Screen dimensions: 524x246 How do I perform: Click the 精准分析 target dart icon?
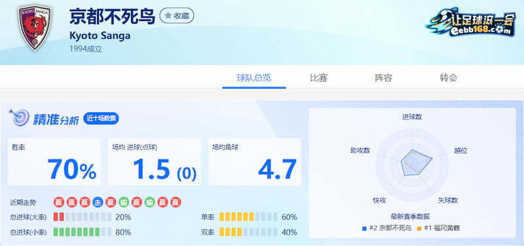click(x=19, y=118)
